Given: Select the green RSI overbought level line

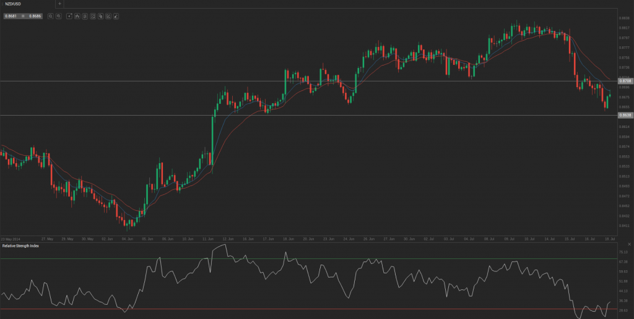Looking at the screenshot, I should 310,259.
